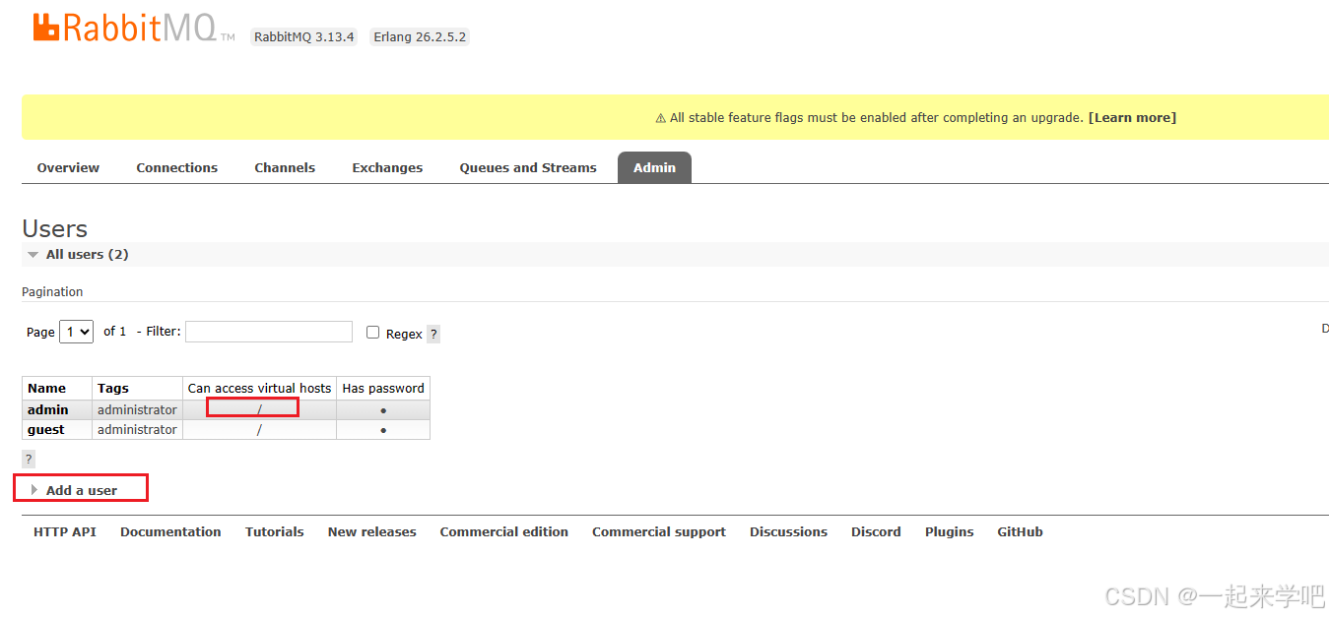Click the Users page heading
Screen dimensions: 1329x618
(55, 228)
